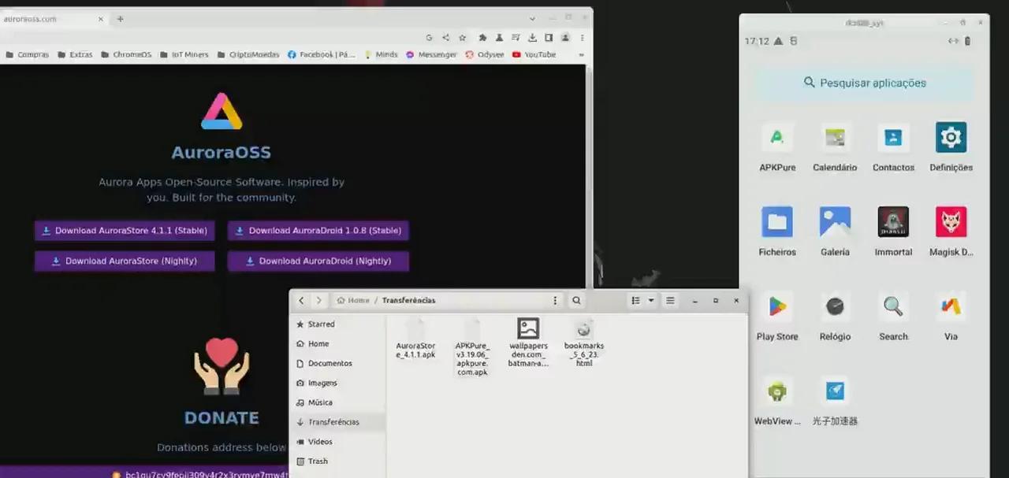The image size is (1009, 478).
Task: Open WebView app icon
Action: click(777, 391)
